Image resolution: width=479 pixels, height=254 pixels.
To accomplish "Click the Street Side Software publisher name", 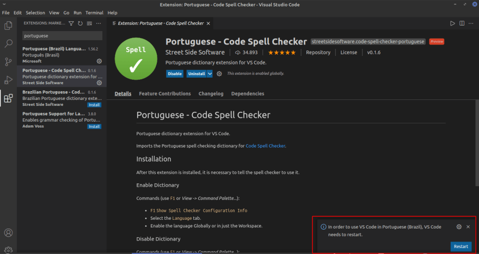I will tap(195, 53).
